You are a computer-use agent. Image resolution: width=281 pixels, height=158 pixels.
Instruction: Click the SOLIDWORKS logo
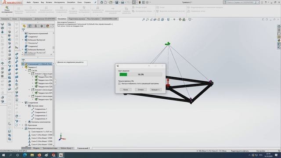(x=12, y=2)
